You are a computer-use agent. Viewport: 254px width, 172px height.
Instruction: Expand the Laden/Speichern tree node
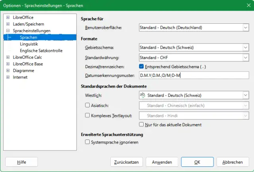point(8,24)
